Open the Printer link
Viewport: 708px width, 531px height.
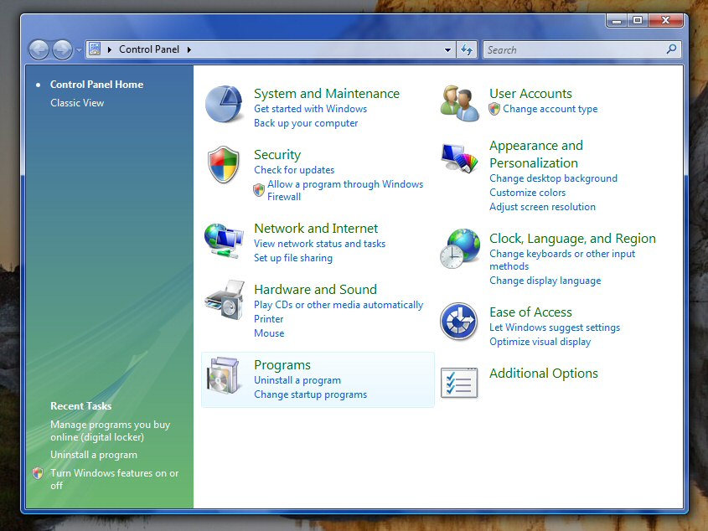(269, 319)
